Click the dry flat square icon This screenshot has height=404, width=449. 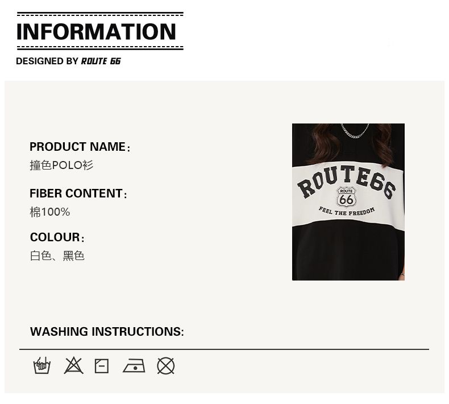102,365
